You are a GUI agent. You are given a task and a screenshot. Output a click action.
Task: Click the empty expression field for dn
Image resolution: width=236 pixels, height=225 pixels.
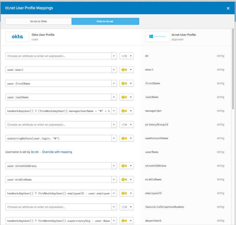58,56
